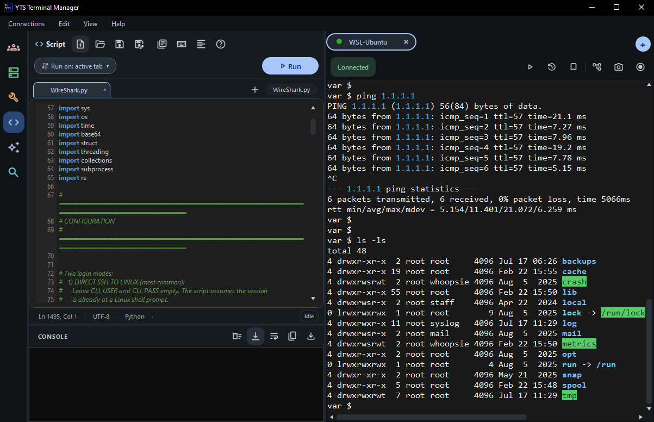This screenshot has width=654, height=422.
Task: Click line 57 'import sys' in editor
Action: 74,108
